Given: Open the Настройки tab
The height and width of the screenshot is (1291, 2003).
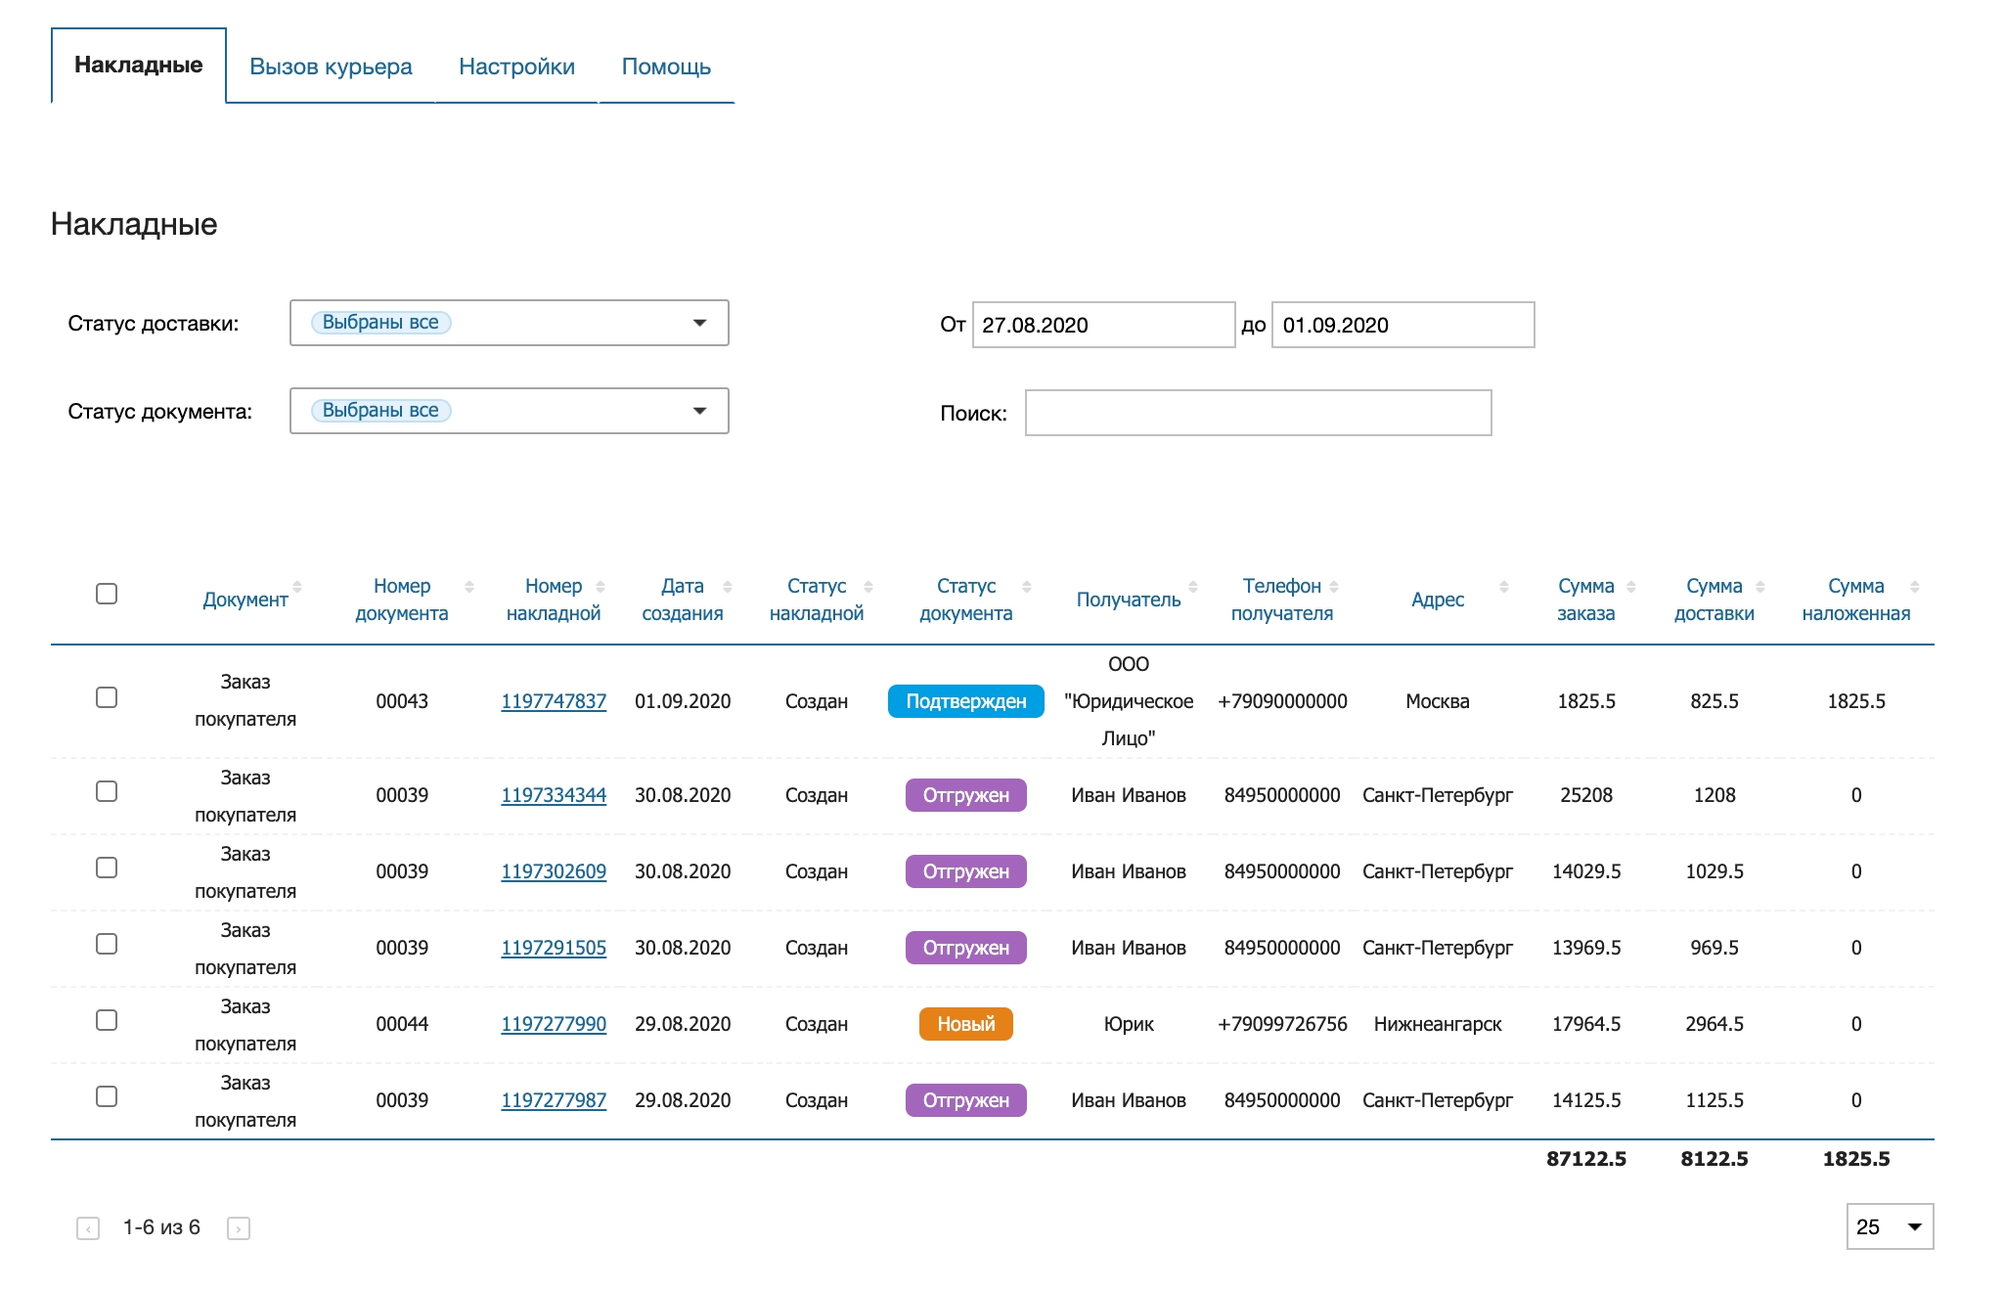Looking at the screenshot, I should (x=516, y=67).
